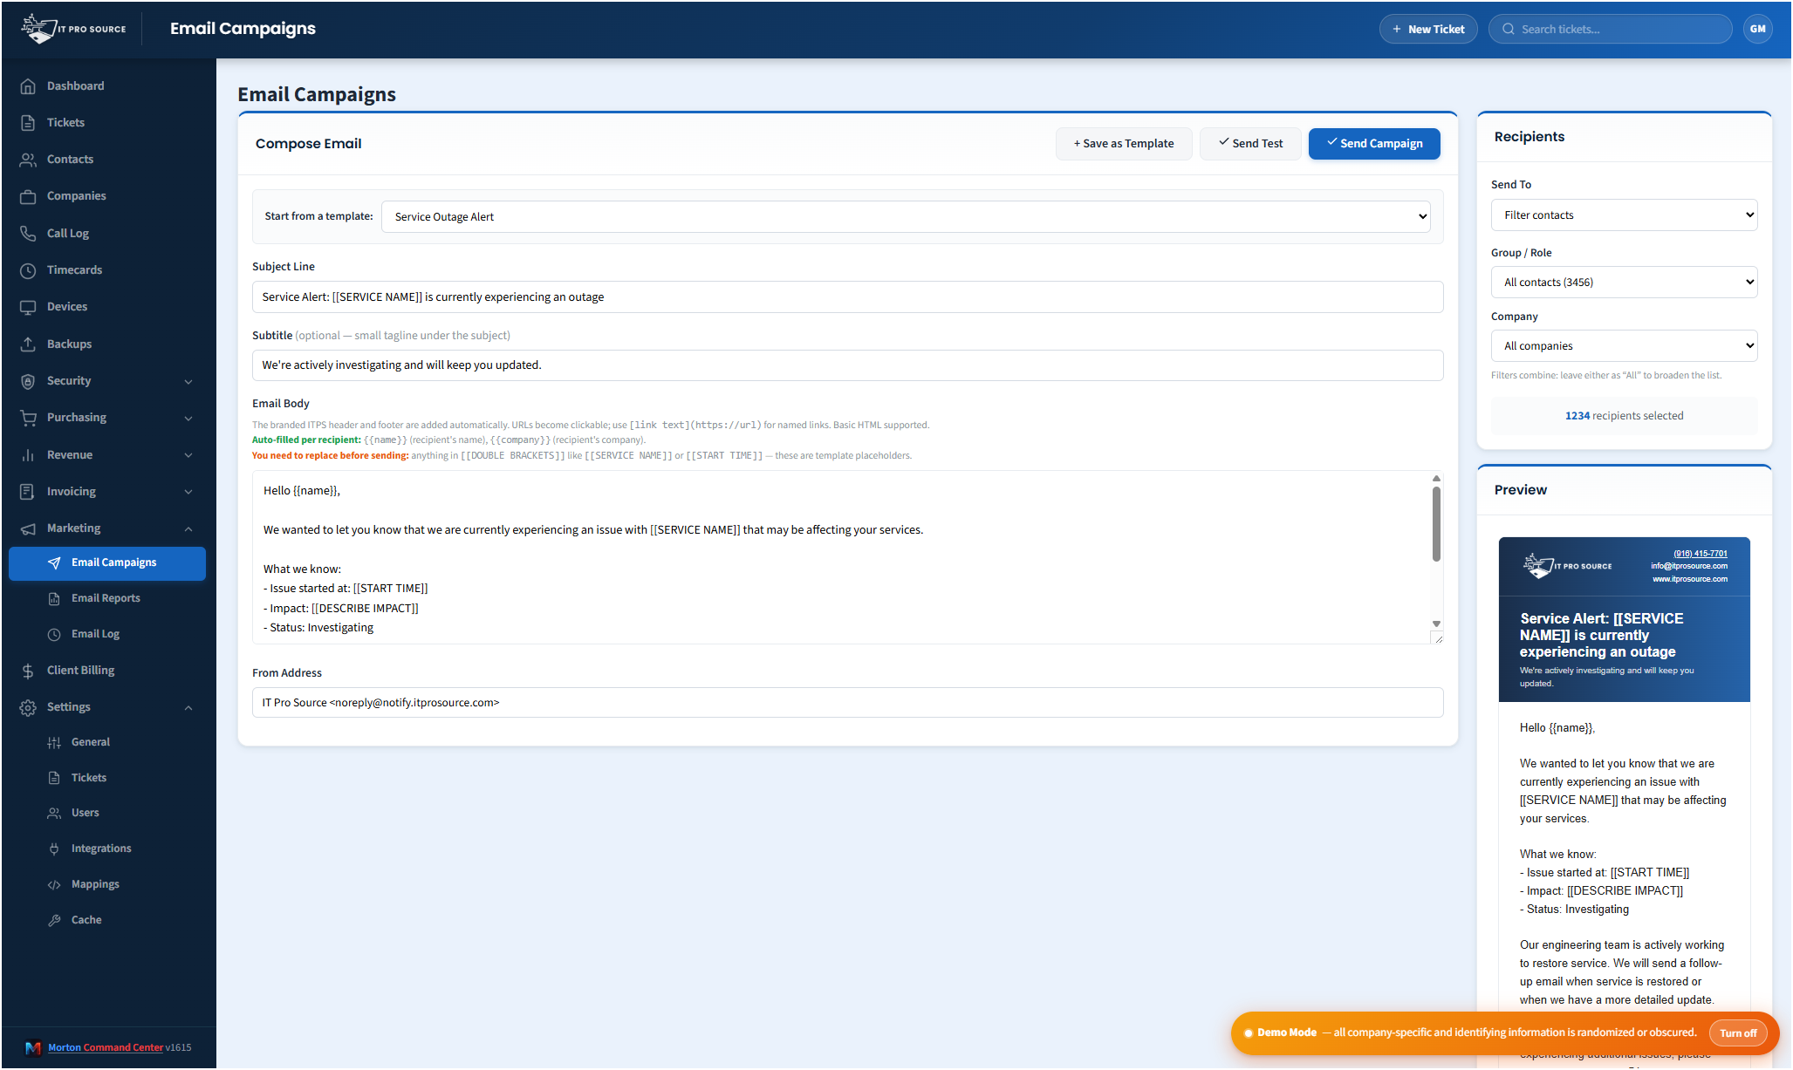
Task: Click the Revenue bar chart icon
Action: coord(28,455)
